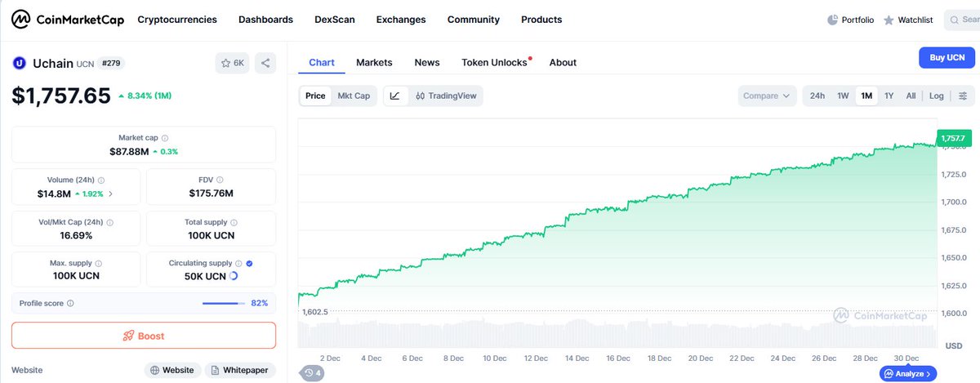Image resolution: width=980 pixels, height=383 pixels.
Task: Open the Community menu
Action: (x=474, y=20)
